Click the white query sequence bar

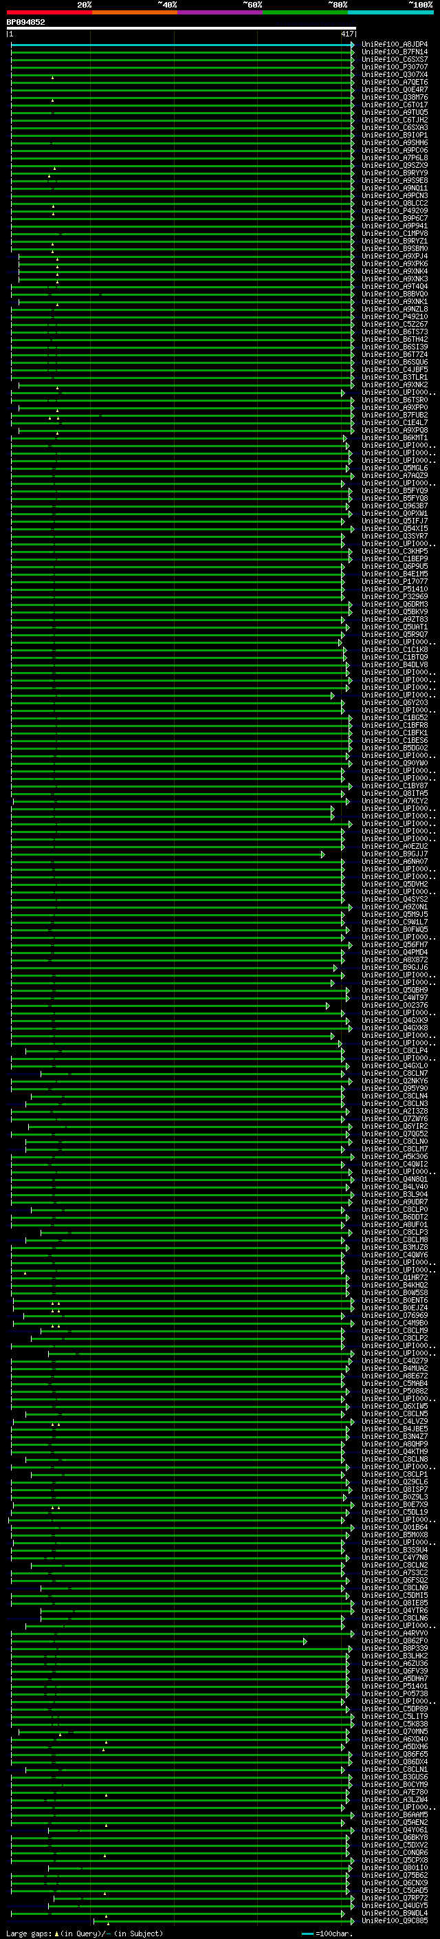coord(181,29)
